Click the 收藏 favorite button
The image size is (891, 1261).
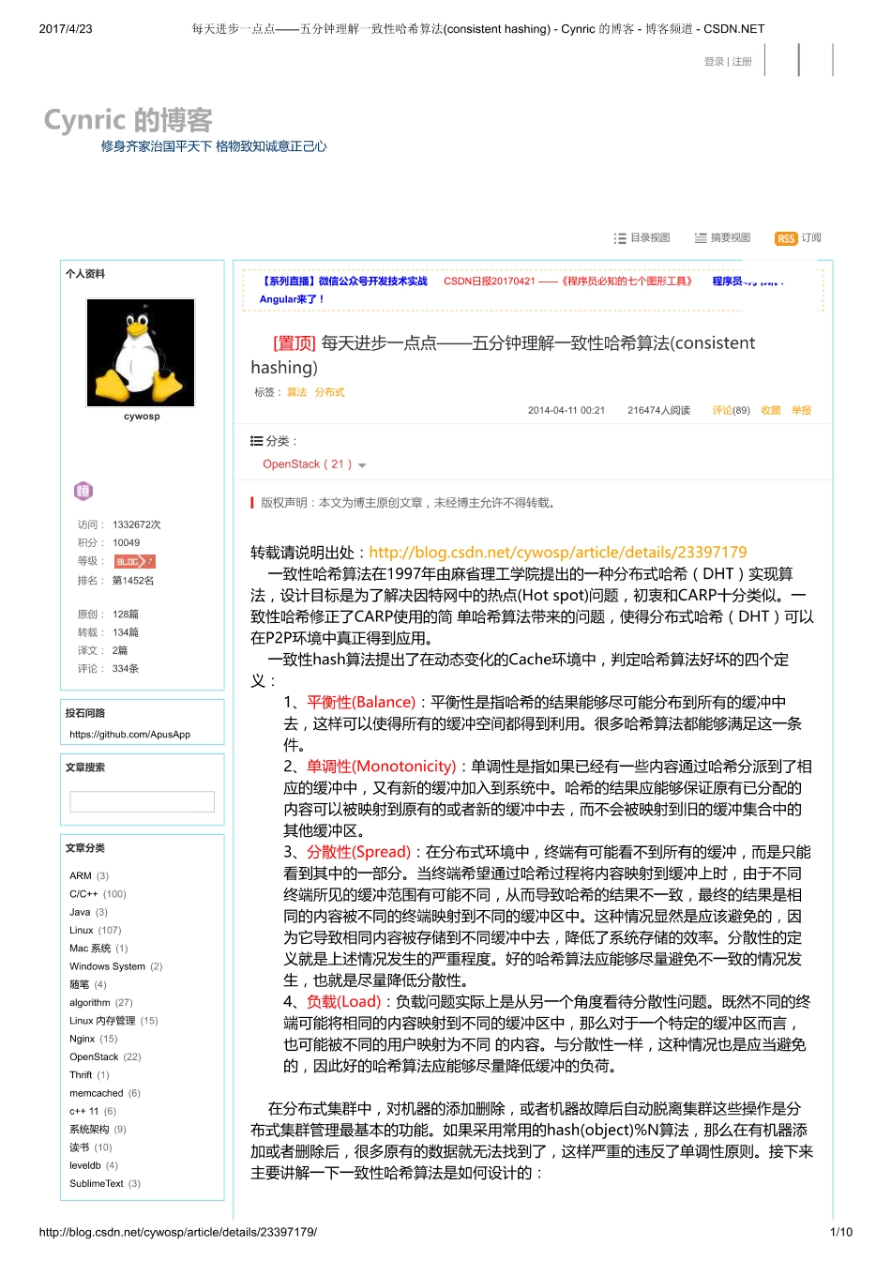[x=770, y=410]
